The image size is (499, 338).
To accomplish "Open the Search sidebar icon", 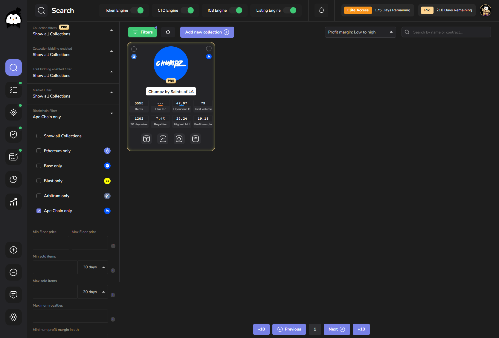I will tap(13, 67).
